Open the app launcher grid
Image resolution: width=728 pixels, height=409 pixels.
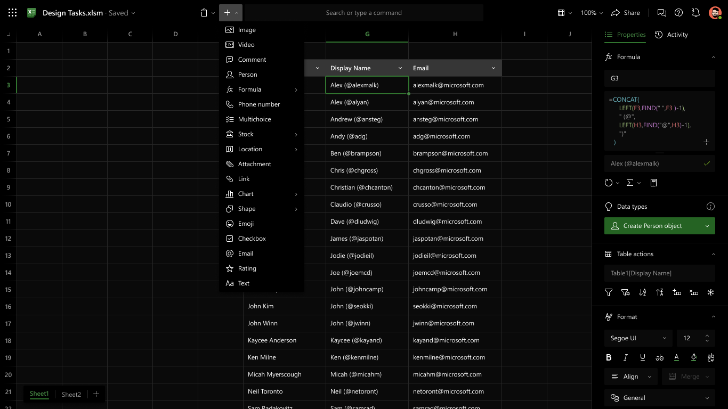[13, 13]
